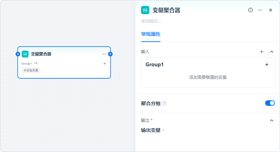Viewport: 280px width, 152px height.
Task: Expand the 输出变量 disclosure triangle
Action: click(164, 130)
